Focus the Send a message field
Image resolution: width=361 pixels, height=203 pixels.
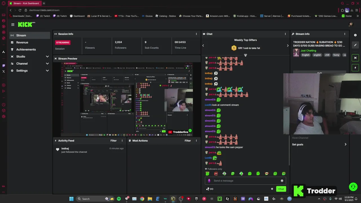(x=245, y=181)
